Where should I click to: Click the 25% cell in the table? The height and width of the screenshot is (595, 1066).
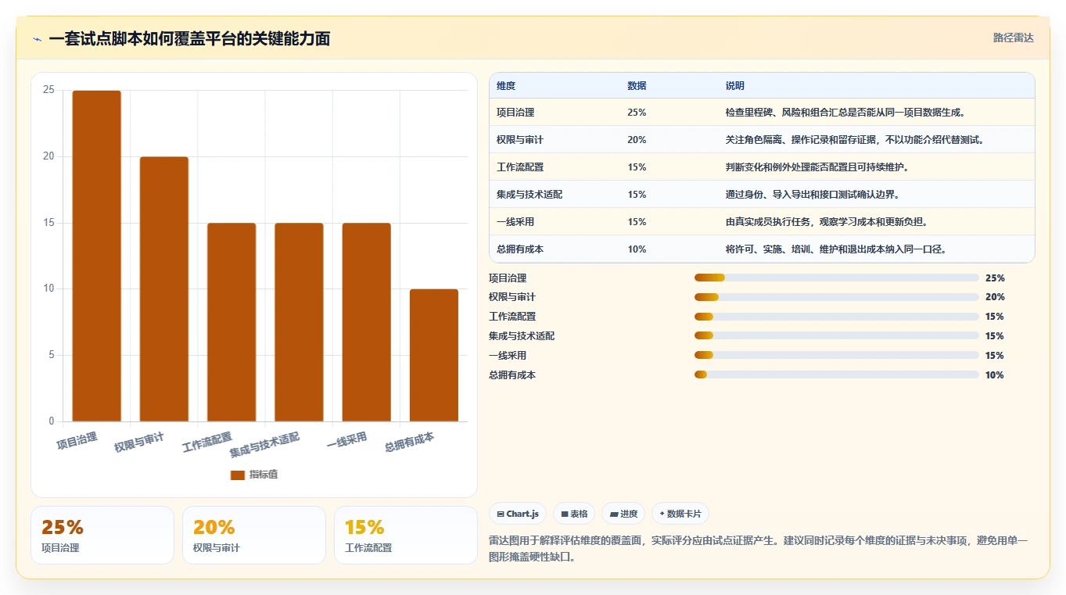[637, 113]
